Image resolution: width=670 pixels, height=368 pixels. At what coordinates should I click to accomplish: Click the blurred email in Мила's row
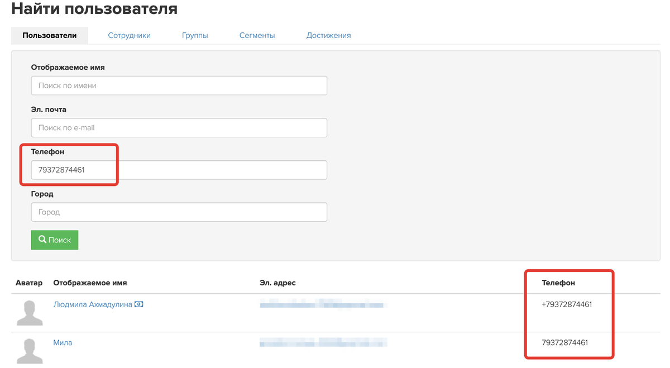(324, 342)
